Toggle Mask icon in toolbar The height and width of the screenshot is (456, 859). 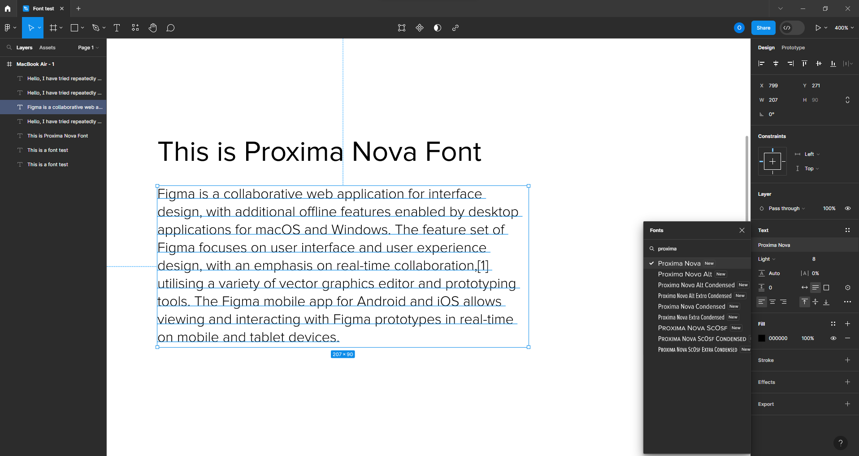tap(438, 28)
